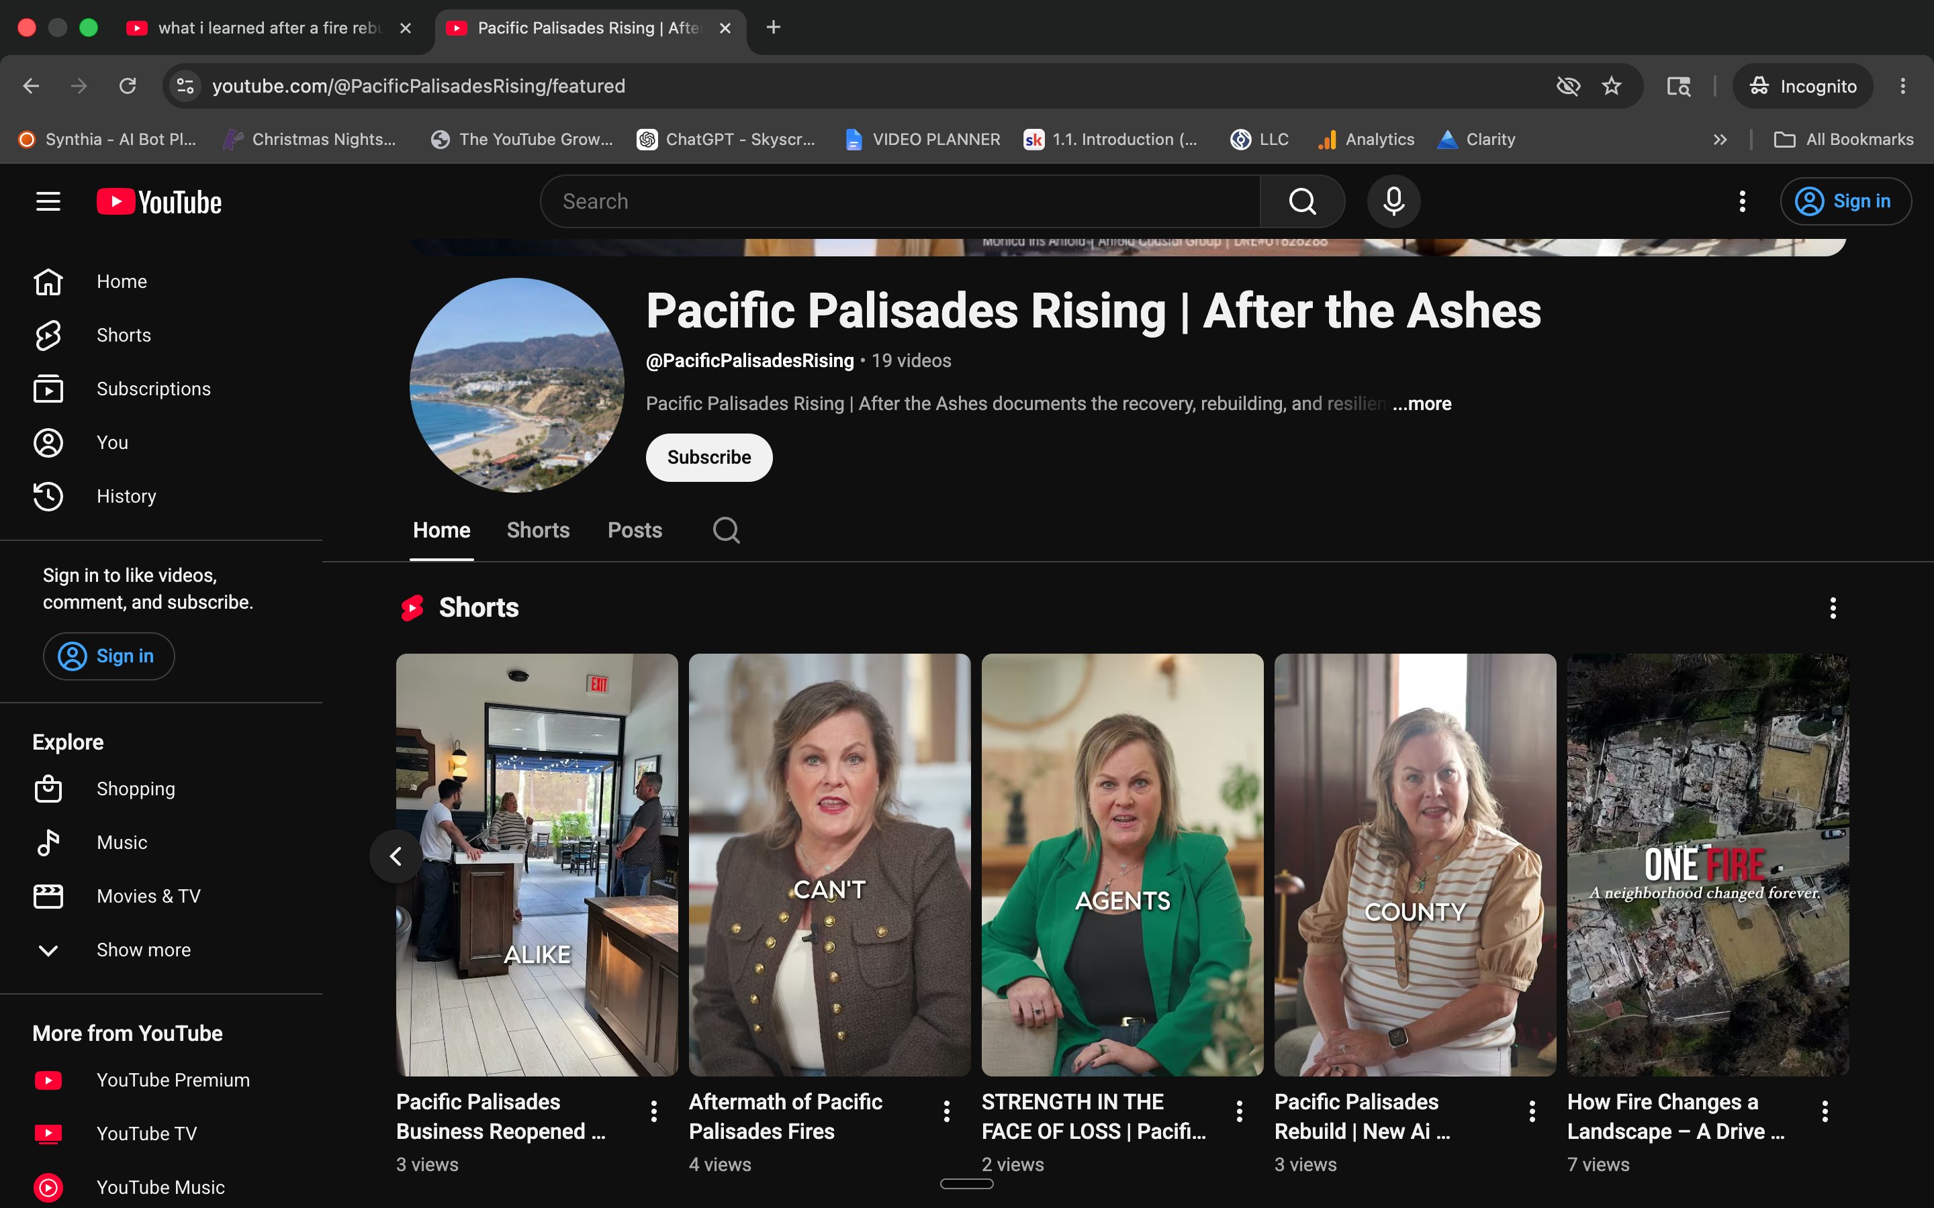Image resolution: width=1934 pixels, height=1208 pixels.
Task: Subscribe to Pacific Palisades Rising channel
Action: point(709,458)
